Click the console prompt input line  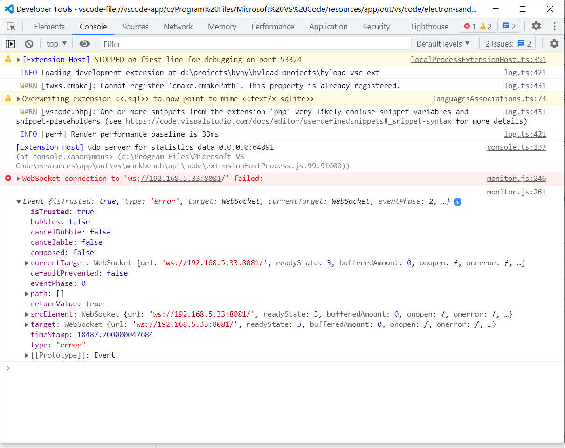282,368
